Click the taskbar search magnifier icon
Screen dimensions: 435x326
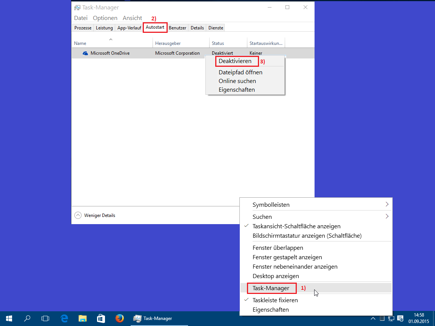[x=27, y=318]
